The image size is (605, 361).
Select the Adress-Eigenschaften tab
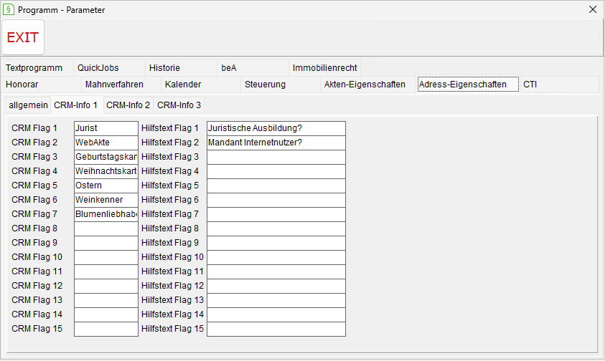tap(468, 84)
